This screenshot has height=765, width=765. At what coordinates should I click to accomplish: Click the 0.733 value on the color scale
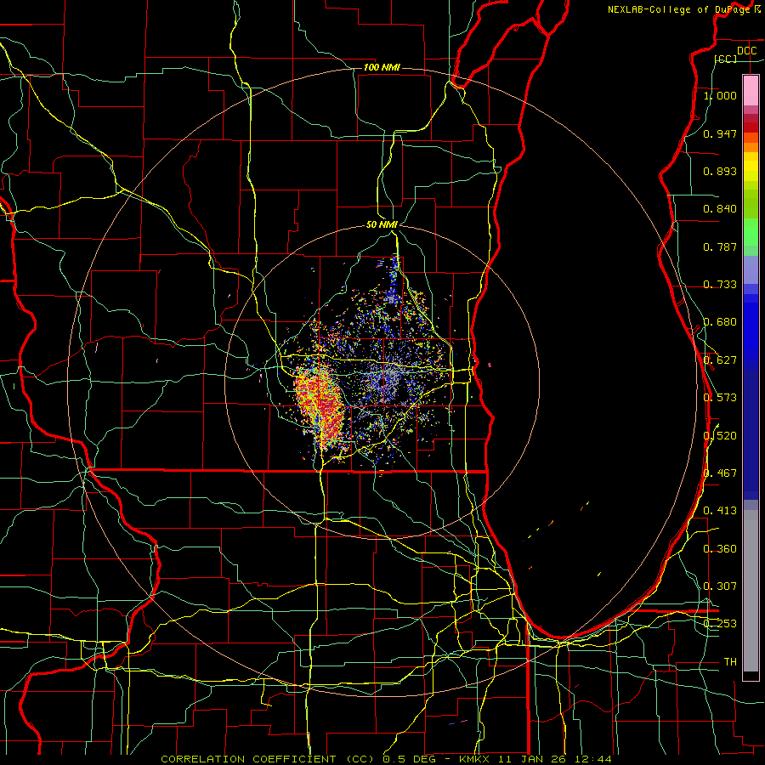click(x=720, y=285)
